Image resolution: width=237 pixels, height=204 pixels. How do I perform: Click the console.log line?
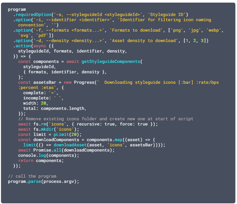49,155
